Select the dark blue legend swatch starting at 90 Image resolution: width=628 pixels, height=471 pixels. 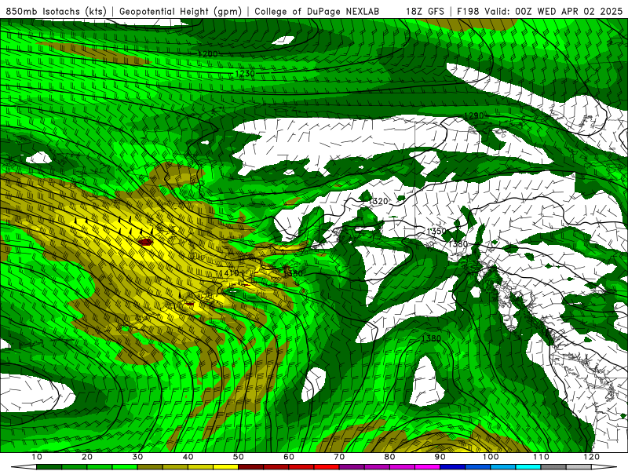(453, 467)
